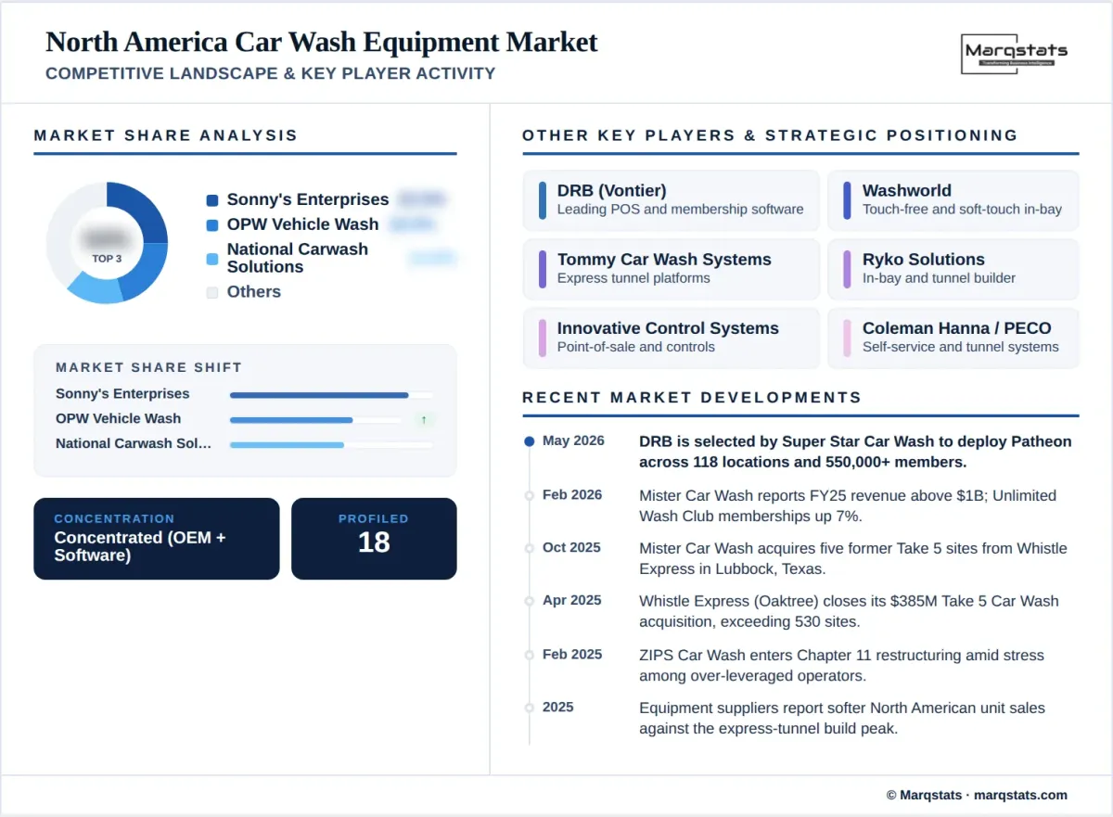Click the Others legend label
1113x817 pixels.
[x=254, y=291]
